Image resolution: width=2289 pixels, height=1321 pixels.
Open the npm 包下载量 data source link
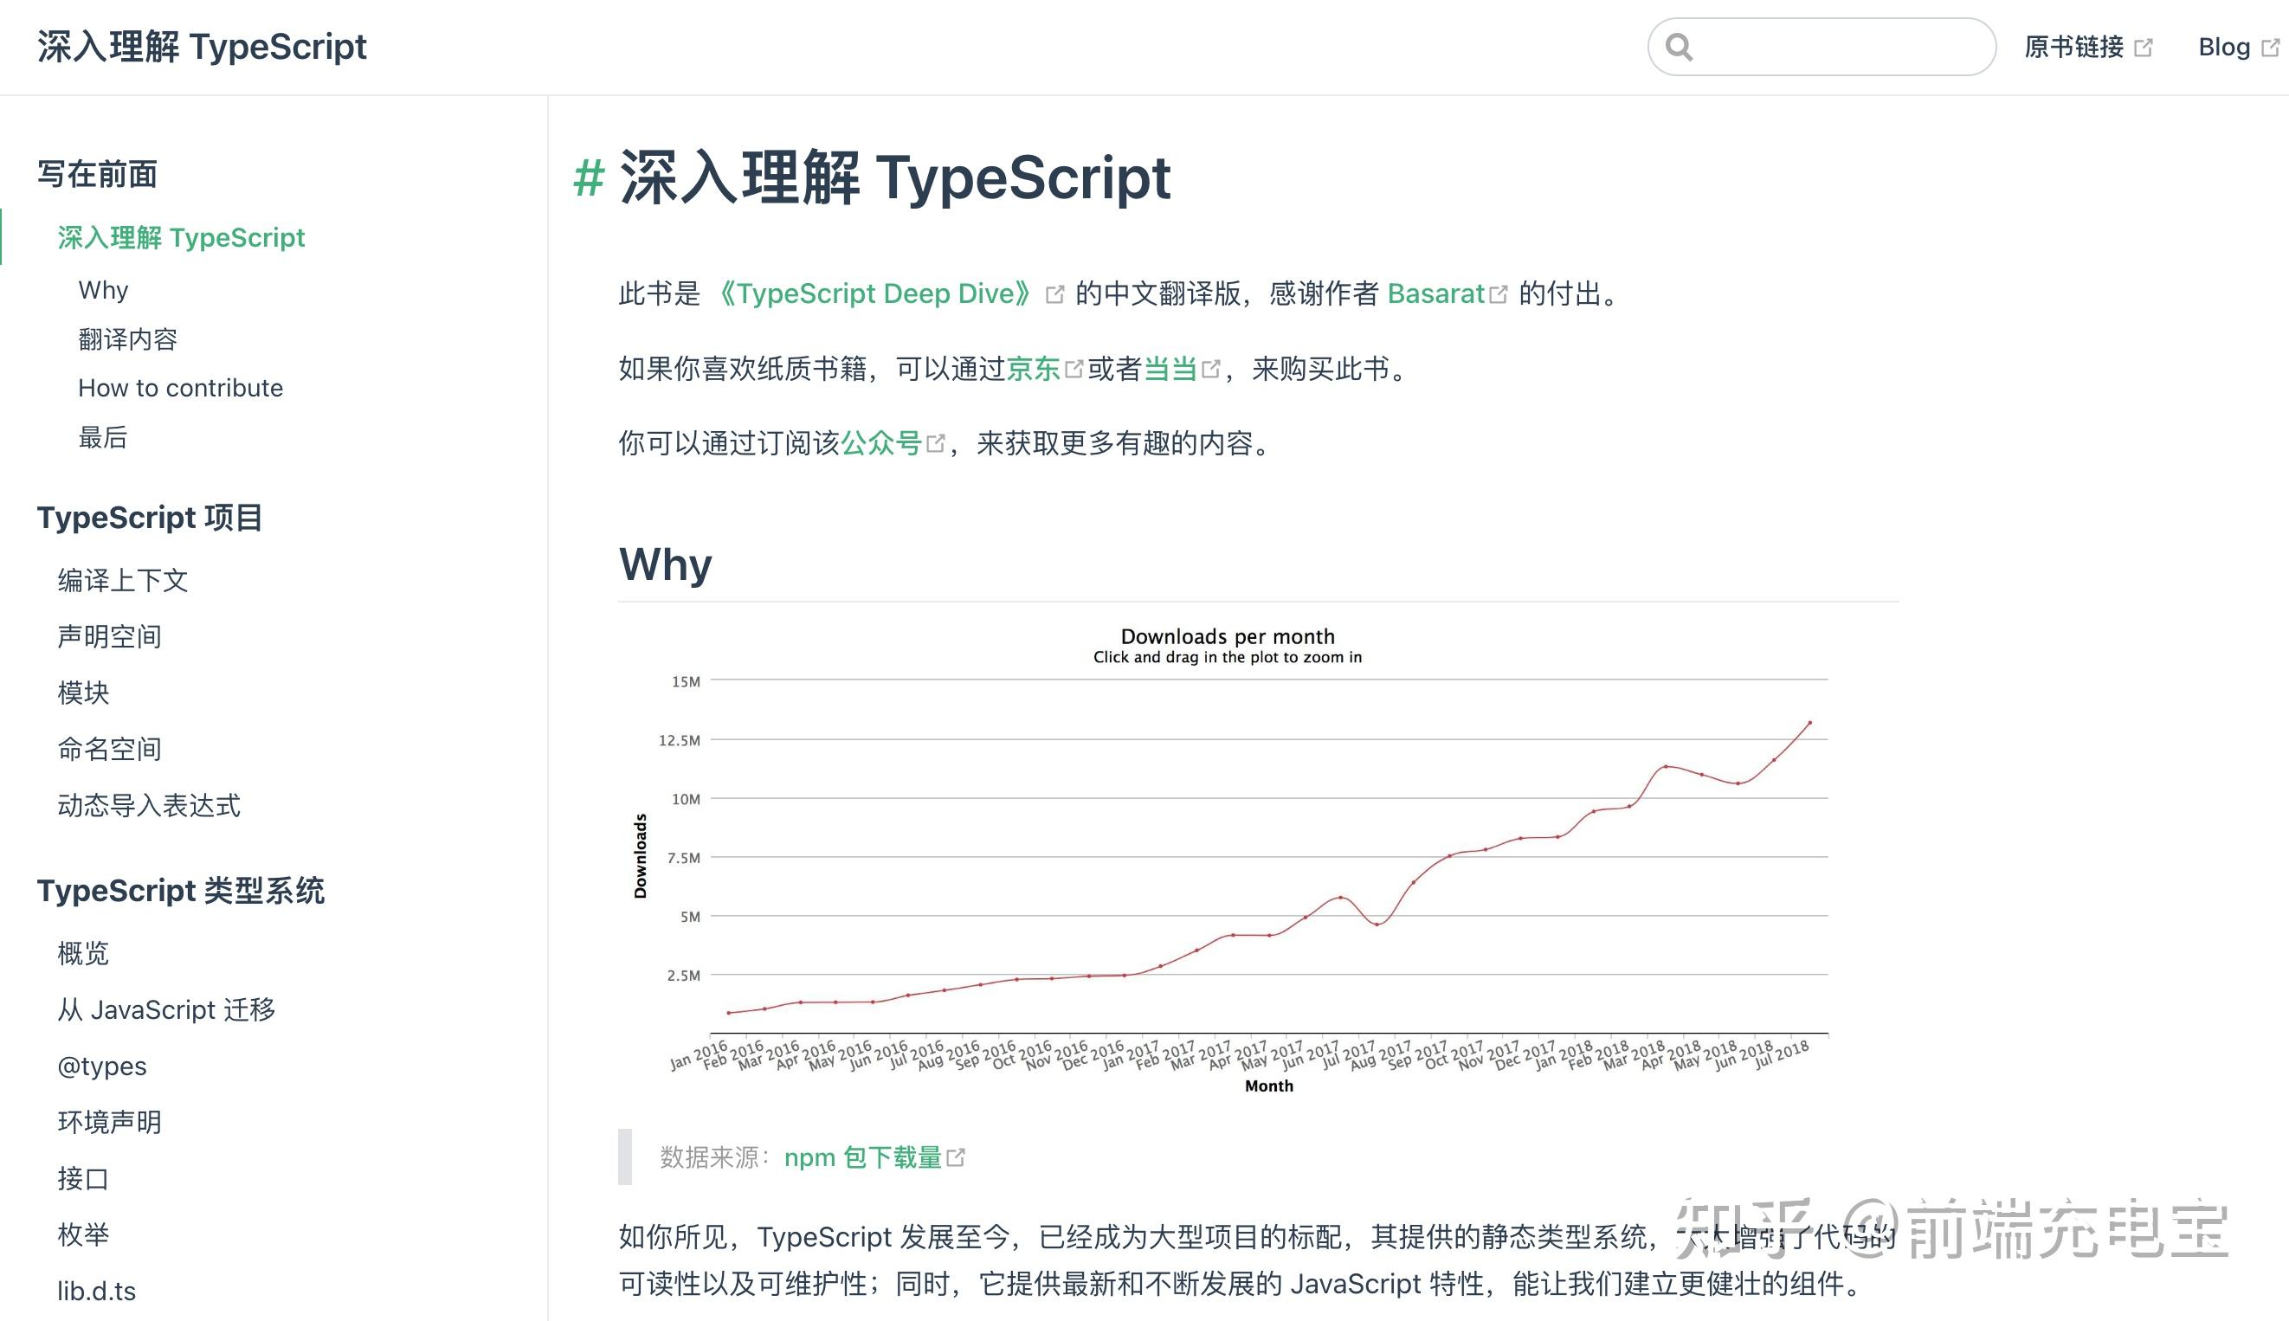(862, 1156)
